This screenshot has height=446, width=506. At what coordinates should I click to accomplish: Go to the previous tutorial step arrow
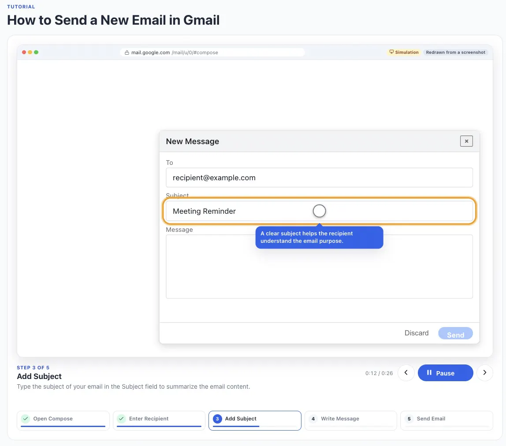[406, 373]
